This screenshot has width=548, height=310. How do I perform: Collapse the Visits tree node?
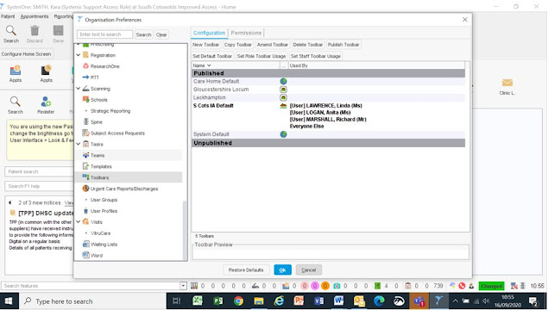pos(79,222)
